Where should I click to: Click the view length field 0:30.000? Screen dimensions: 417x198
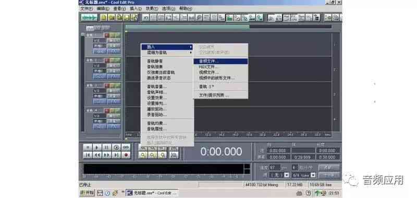pos(328,157)
